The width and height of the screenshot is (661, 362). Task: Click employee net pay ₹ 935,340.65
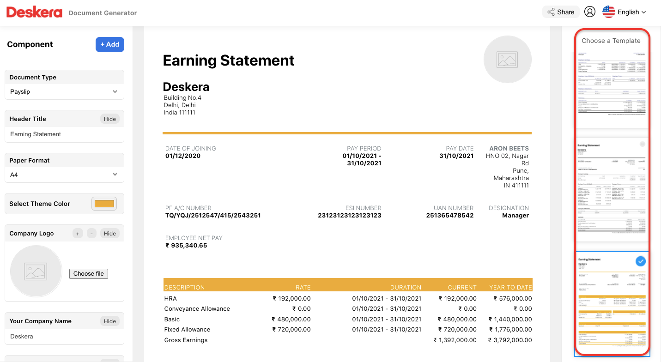click(x=186, y=246)
